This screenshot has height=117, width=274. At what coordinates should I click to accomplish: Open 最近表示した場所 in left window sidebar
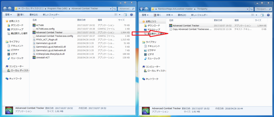click(17, 33)
